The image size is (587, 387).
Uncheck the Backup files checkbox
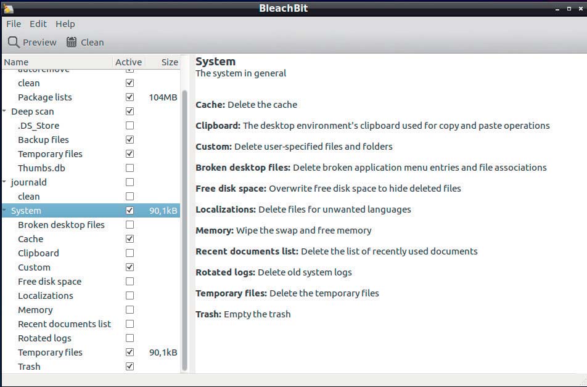pos(129,140)
